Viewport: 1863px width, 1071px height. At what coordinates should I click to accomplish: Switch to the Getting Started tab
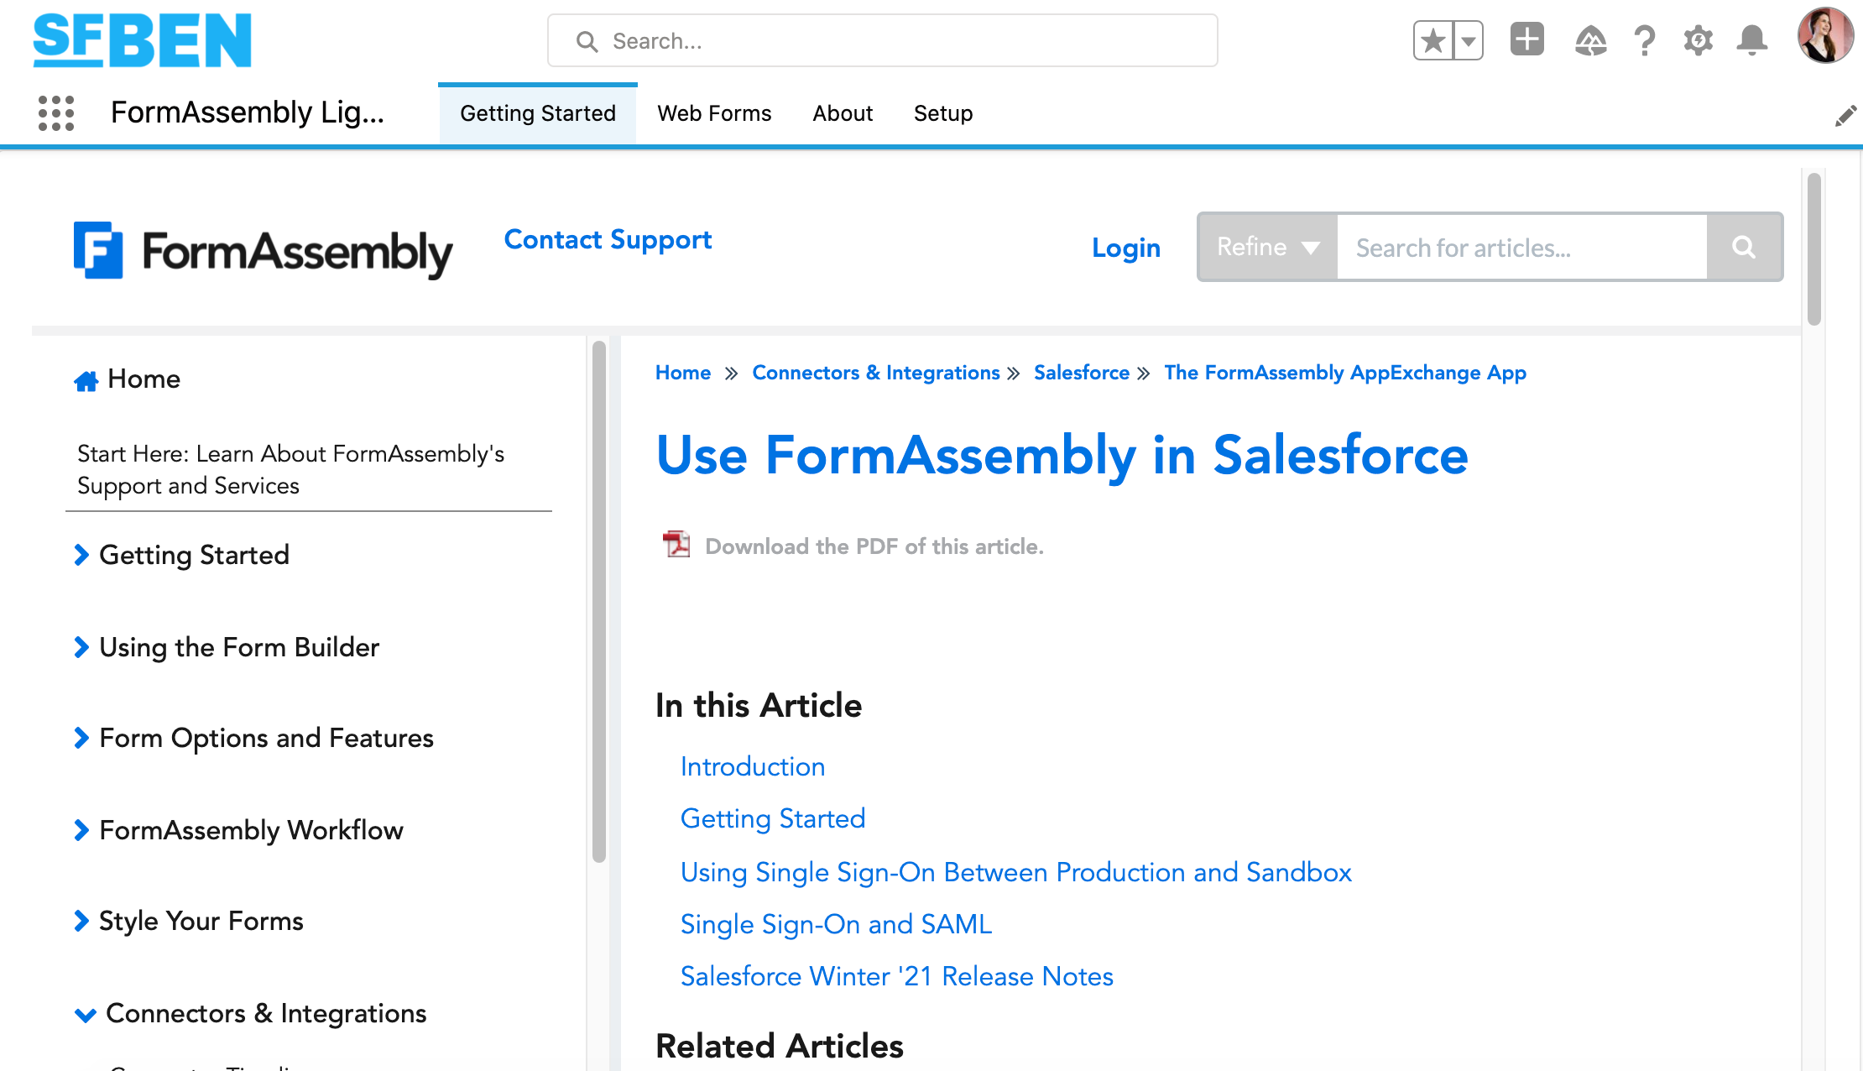(x=538, y=113)
